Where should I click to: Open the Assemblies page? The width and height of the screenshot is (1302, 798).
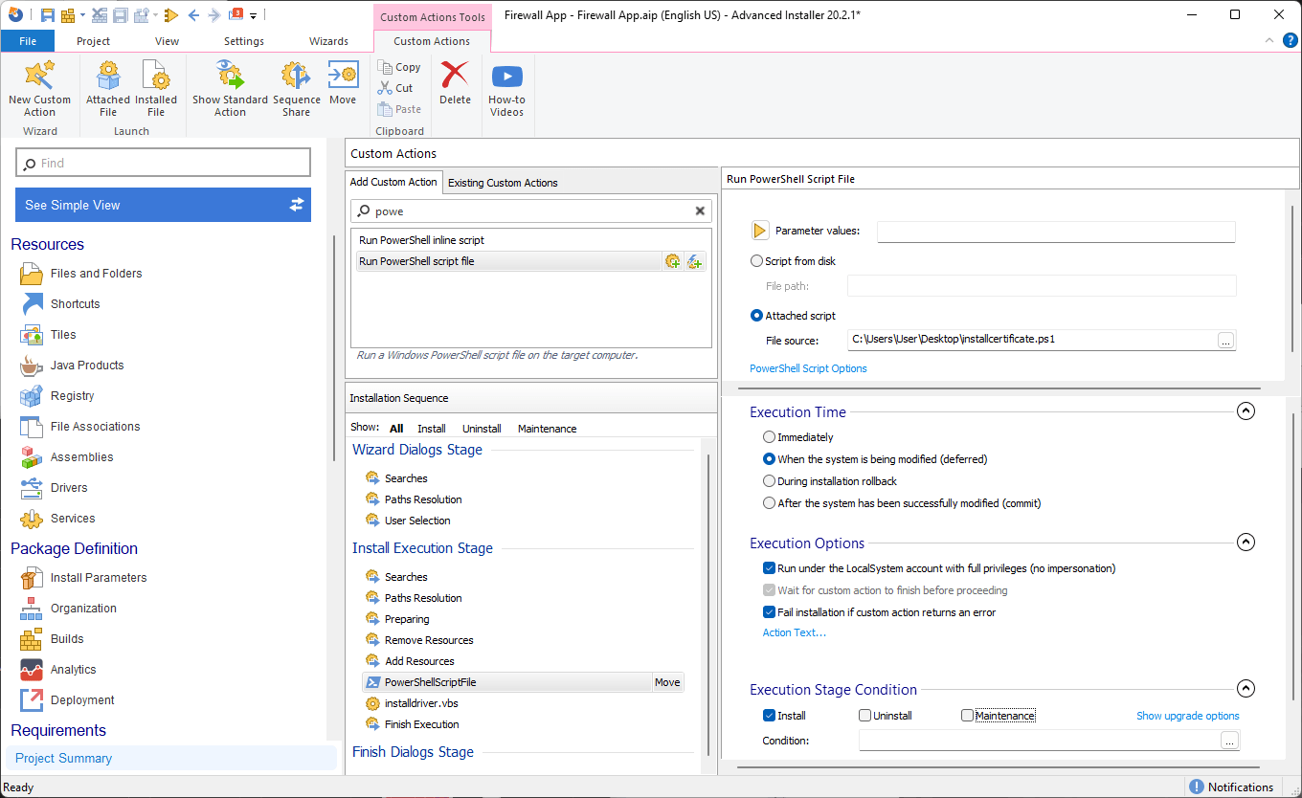(81, 457)
